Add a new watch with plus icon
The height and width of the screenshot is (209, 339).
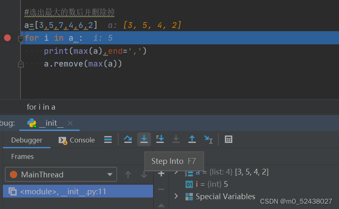click(161, 174)
